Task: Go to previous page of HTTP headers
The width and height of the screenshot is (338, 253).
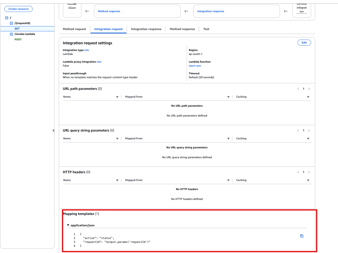Action: pos(298,172)
